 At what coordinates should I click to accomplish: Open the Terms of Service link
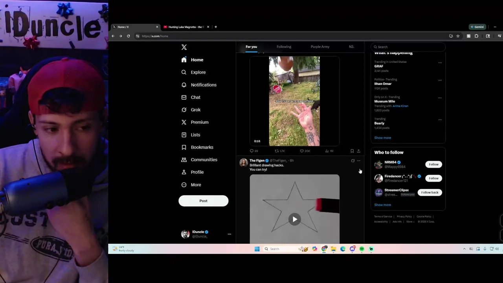pos(383,217)
